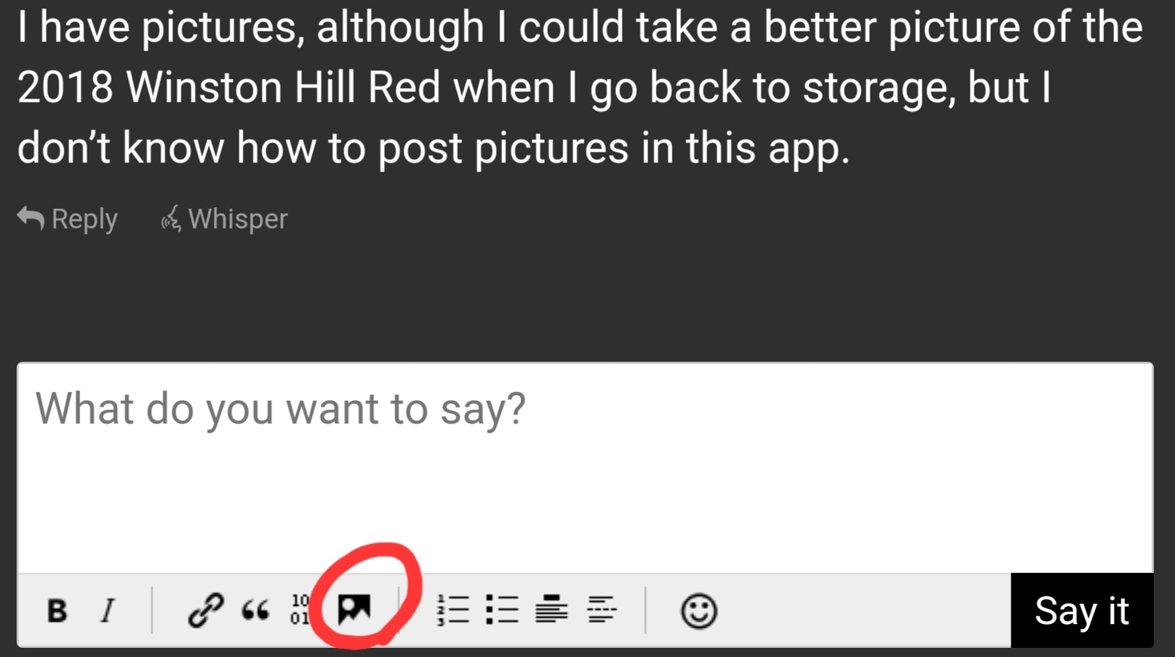The height and width of the screenshot is (657, 1175).
Task: Click the words "2018 Winston Hill Red"
Action: click(228, 87)
